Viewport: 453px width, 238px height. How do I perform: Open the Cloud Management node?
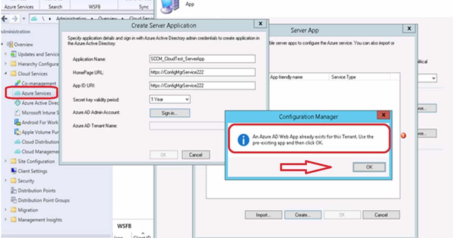coord(37,152)
